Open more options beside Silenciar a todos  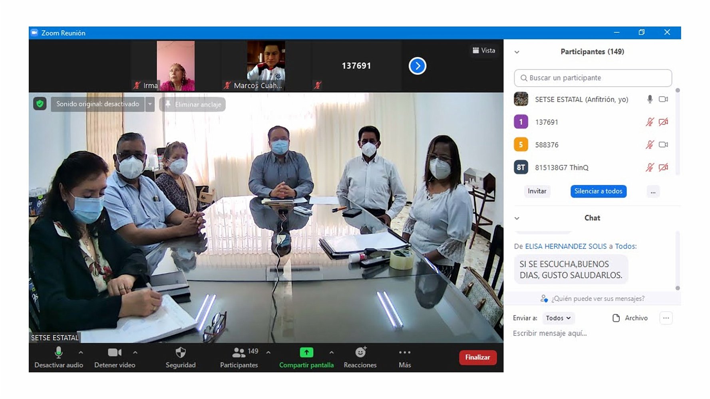pos(653,192)
